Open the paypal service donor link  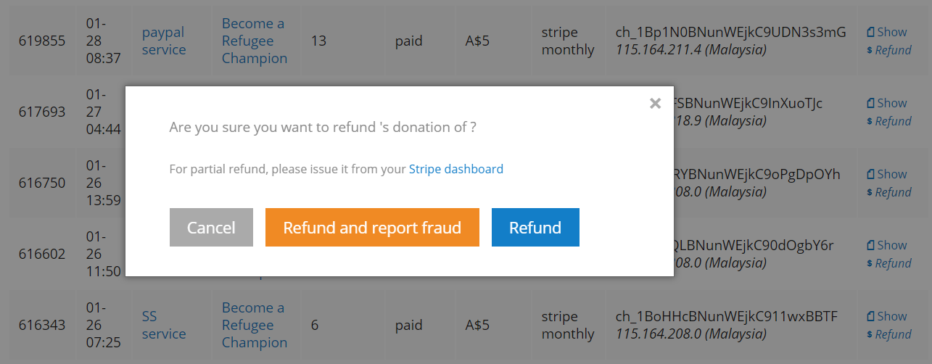coord(164,41)
